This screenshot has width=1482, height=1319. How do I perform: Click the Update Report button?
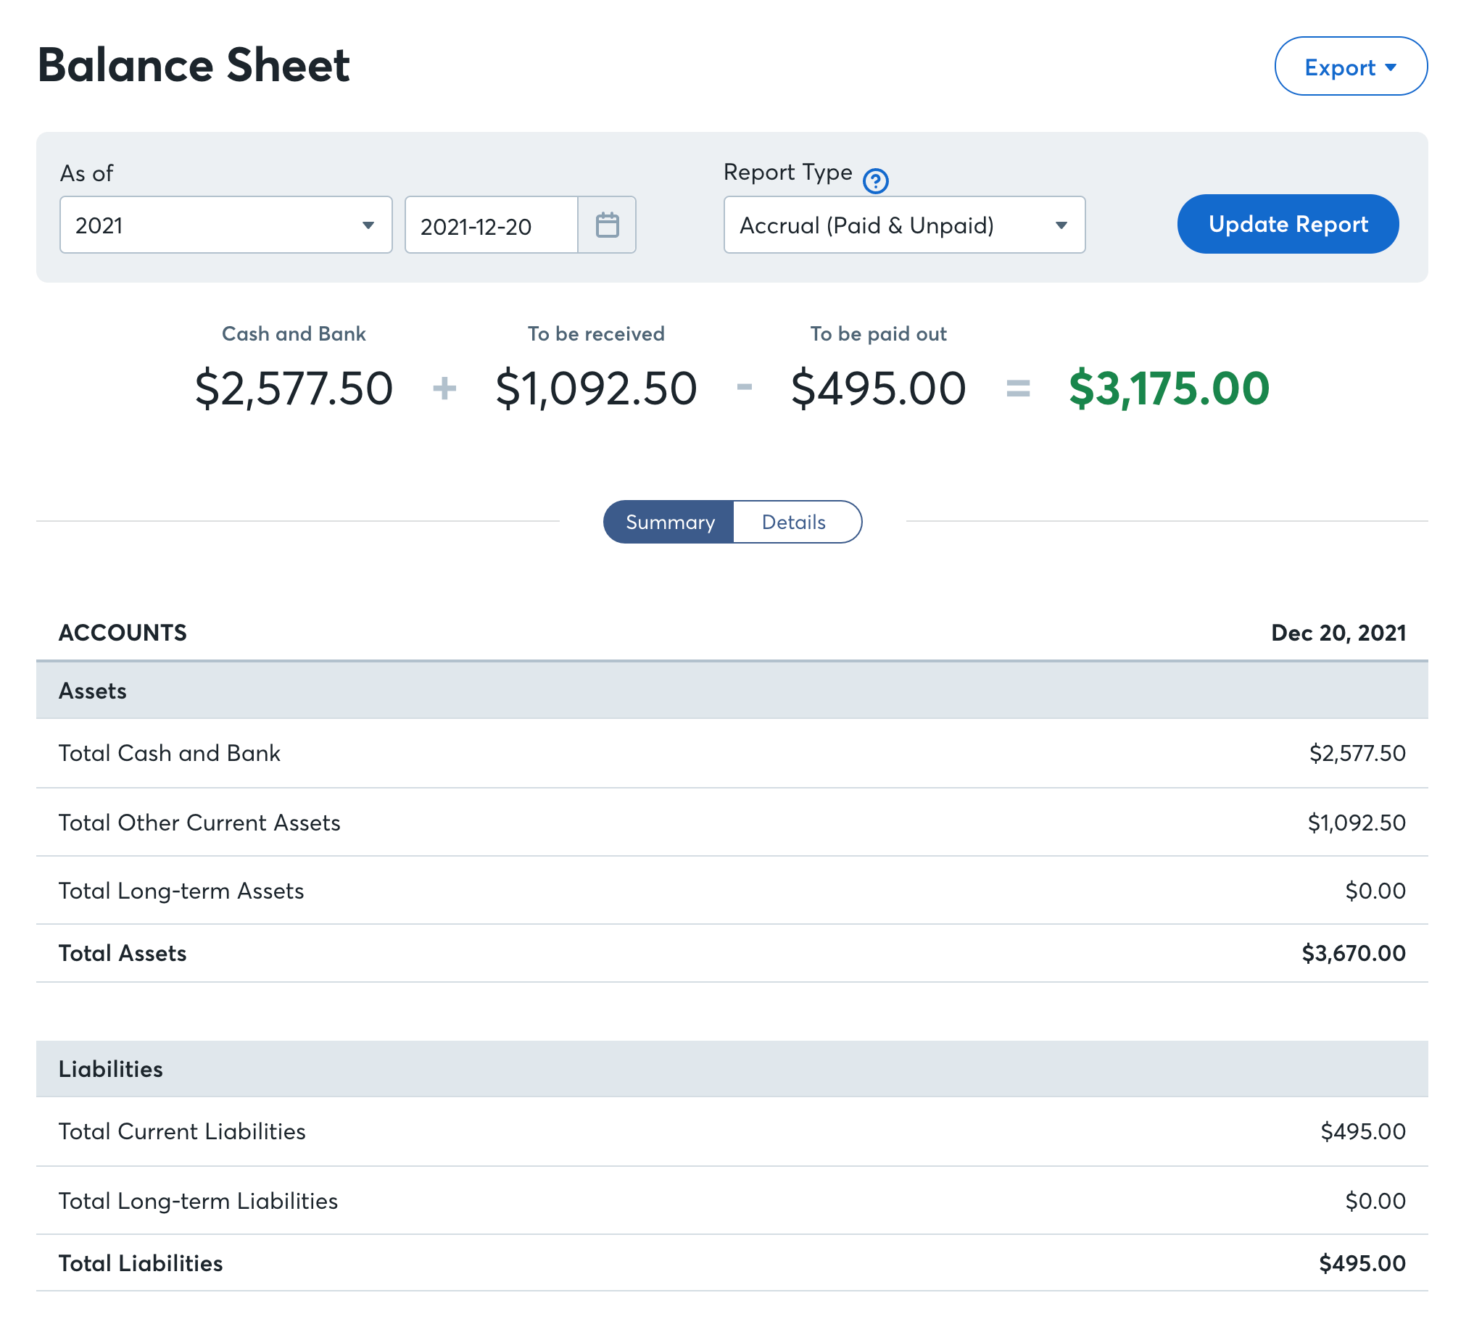click(1287, 224)
